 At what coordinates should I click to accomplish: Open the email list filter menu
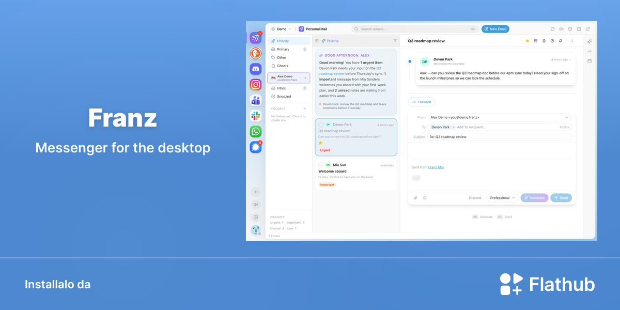395,41
